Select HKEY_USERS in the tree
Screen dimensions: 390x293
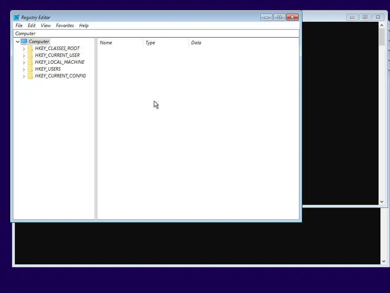[x=48, y=69]
